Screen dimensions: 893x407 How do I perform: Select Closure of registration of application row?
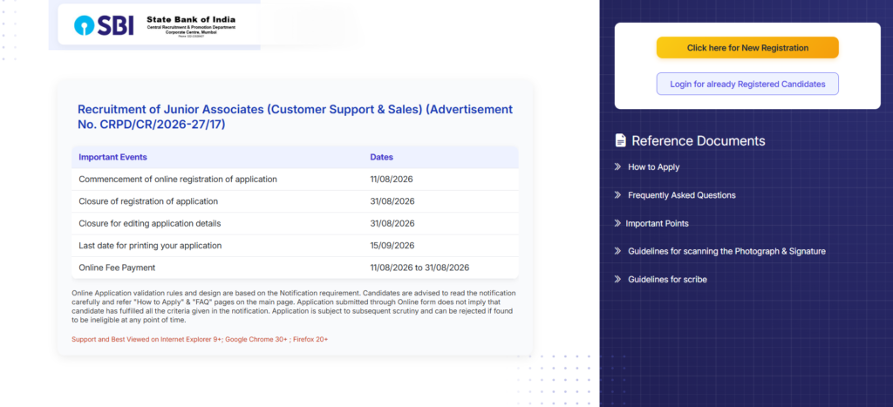[x=295, y=201]
